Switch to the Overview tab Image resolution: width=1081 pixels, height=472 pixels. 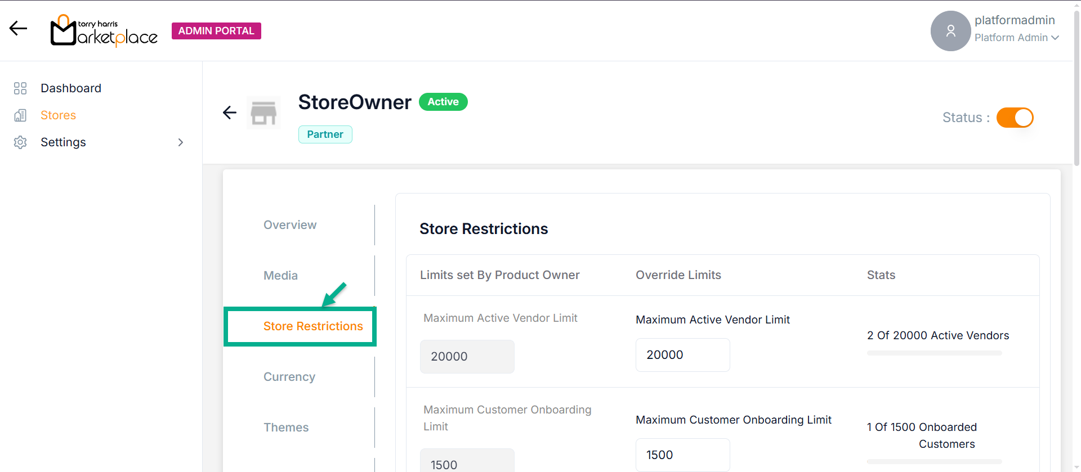(x=290, y=225)
